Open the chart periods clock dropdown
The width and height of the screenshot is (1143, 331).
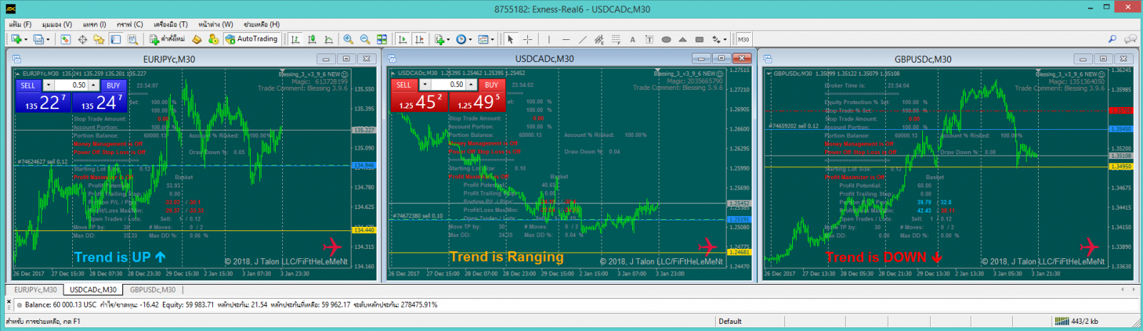[464, 39]
